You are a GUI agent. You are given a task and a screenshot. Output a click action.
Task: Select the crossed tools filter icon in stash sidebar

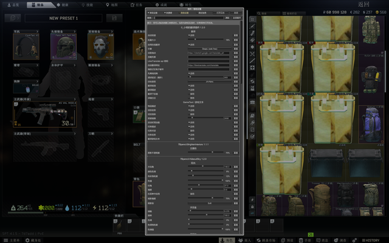point(252,54)
